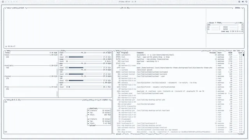Switch to next network interface arrow n

point(109,100)
